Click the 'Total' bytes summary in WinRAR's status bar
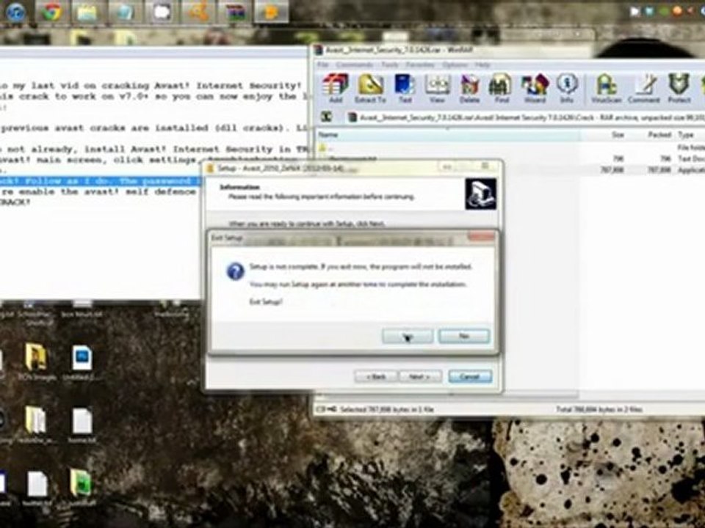Image resolution: width=705 pixels, height=528 pixels. click(599, 409)
